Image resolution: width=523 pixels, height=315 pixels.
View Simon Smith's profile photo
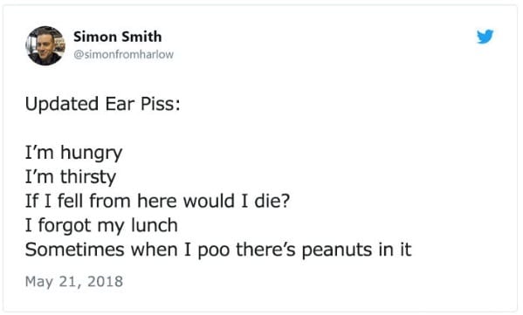(45, 45)
